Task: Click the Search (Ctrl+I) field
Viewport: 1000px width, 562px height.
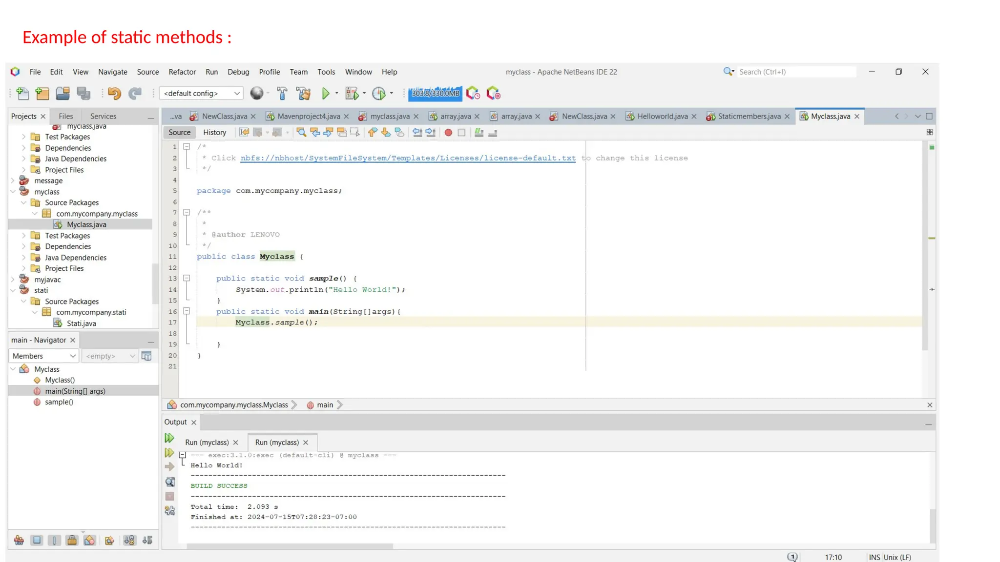Action: [796, 72]
